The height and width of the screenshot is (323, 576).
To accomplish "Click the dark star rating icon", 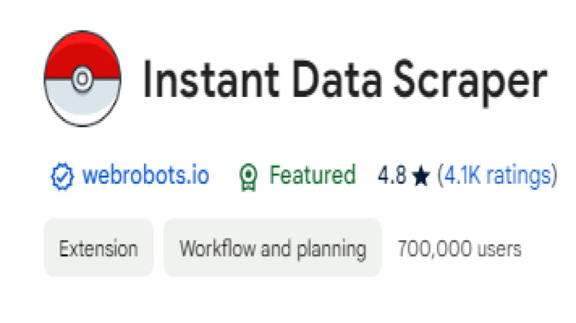I will pos(421,176).
